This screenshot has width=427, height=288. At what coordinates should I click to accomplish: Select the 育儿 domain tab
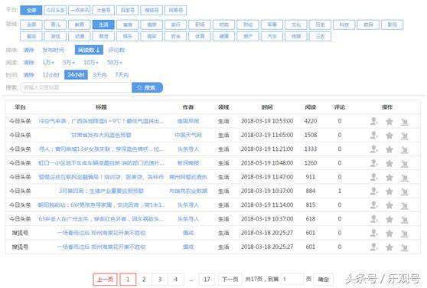[x=55, y=25]
